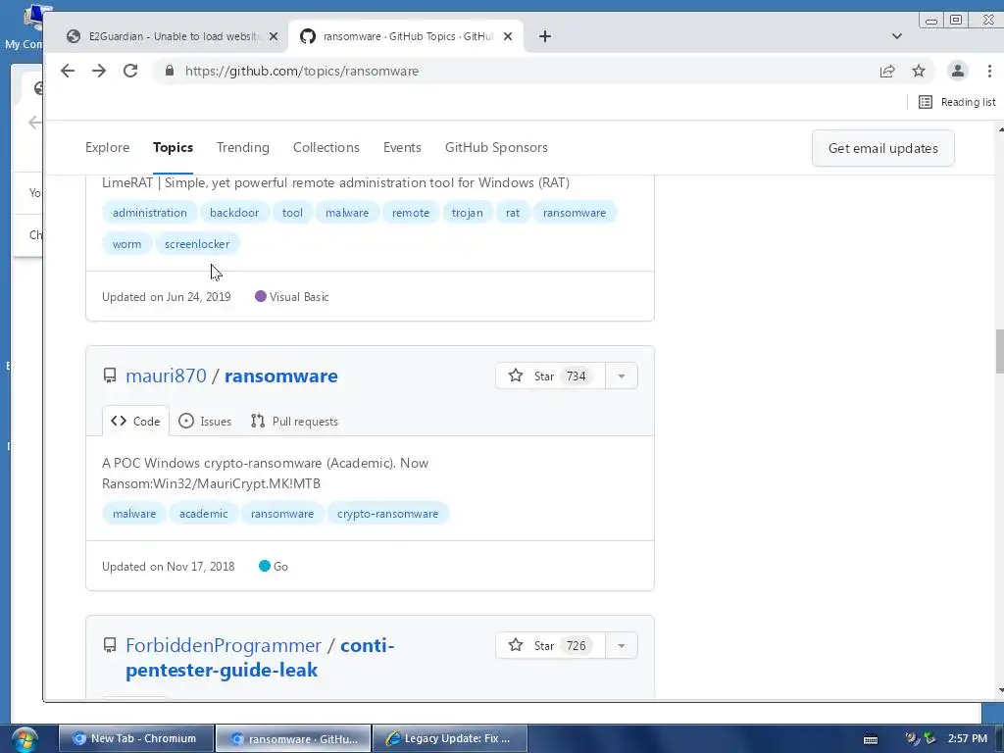Screen dimensions: 1004x753
Task: Open the Chromium profile avatar menu
Action: (957, 71)
